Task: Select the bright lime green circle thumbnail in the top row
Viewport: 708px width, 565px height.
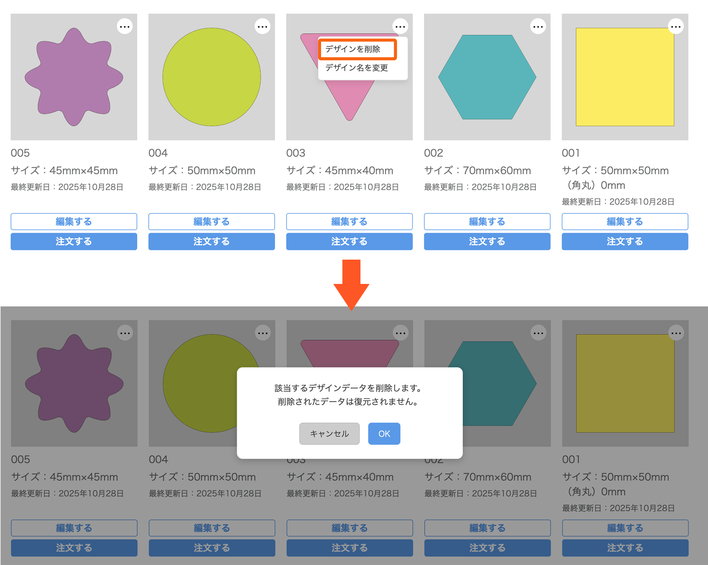Action: pos(212,77)
